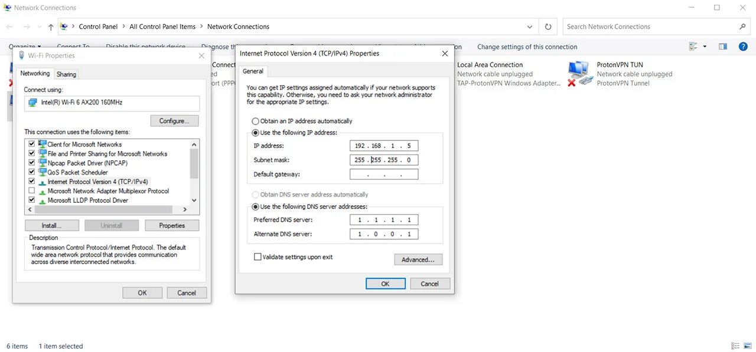Click the back navigation arrow
The height and width of the screenshot is (352, 756).
9,27
